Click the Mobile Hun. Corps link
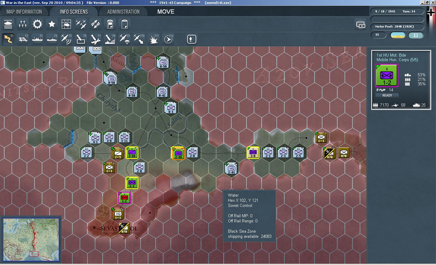The image size is (436, 265). click(397, 60)
